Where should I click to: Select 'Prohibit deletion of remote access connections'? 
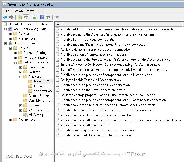point(93,55)
